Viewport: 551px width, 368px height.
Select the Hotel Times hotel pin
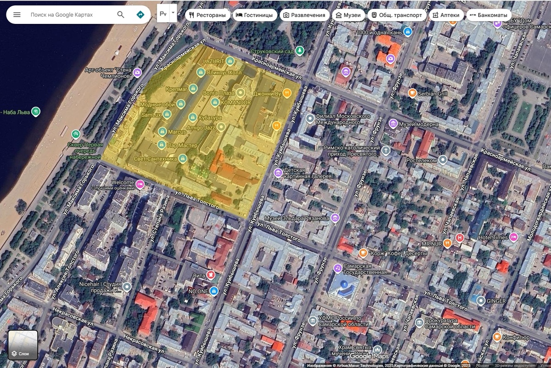514,237
